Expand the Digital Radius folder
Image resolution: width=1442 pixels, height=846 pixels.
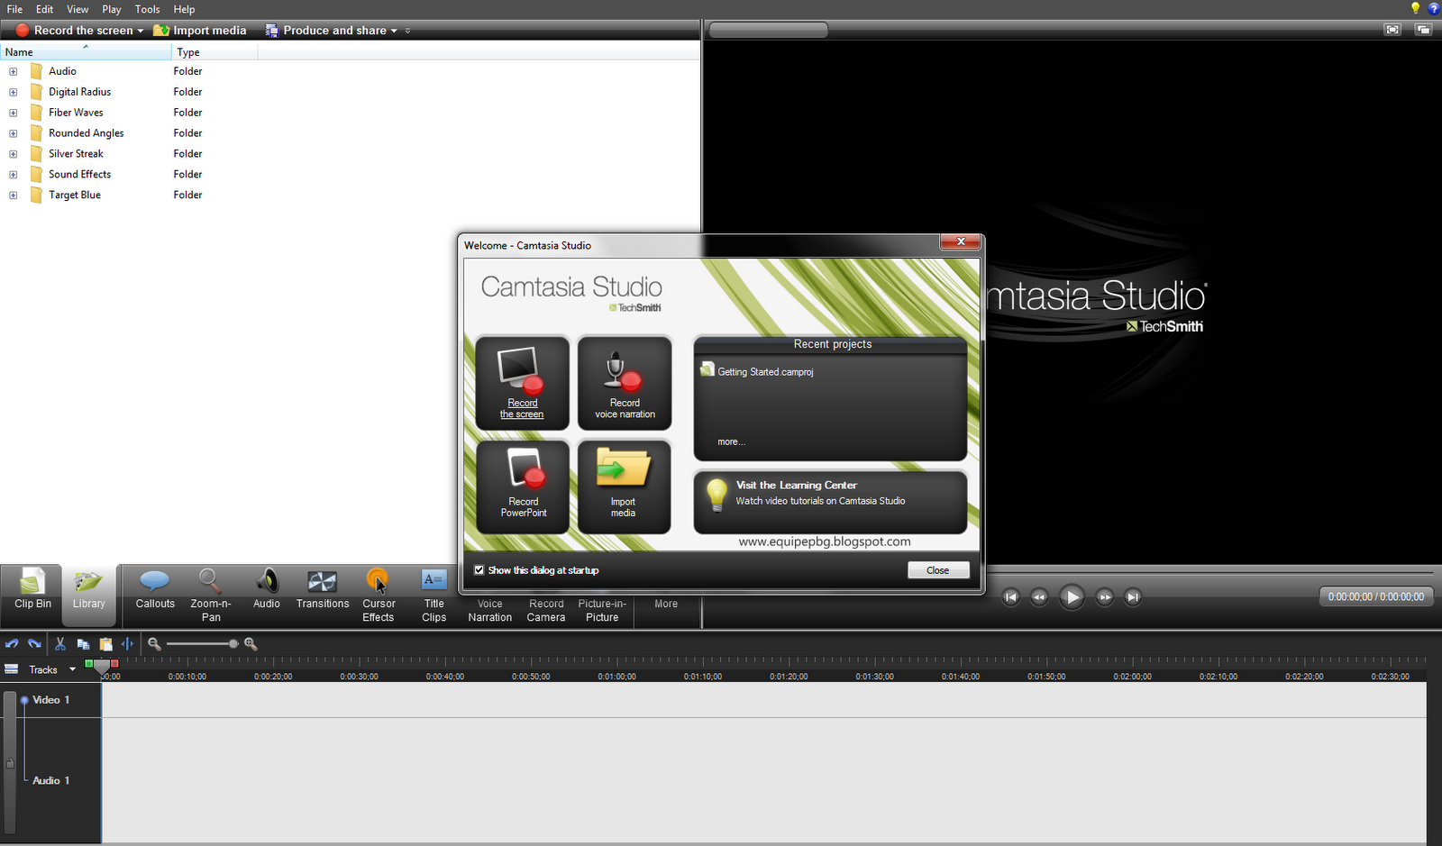[14, 92]
